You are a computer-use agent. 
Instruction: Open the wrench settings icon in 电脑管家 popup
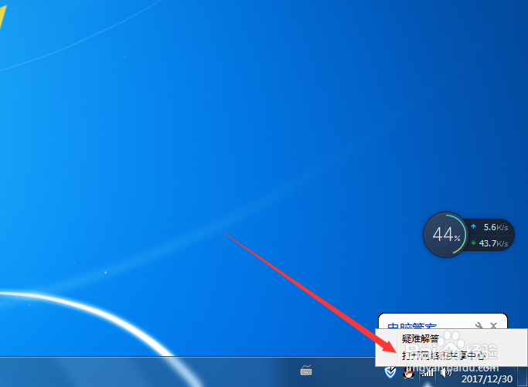pyautogui.click(x=479, y=325)
